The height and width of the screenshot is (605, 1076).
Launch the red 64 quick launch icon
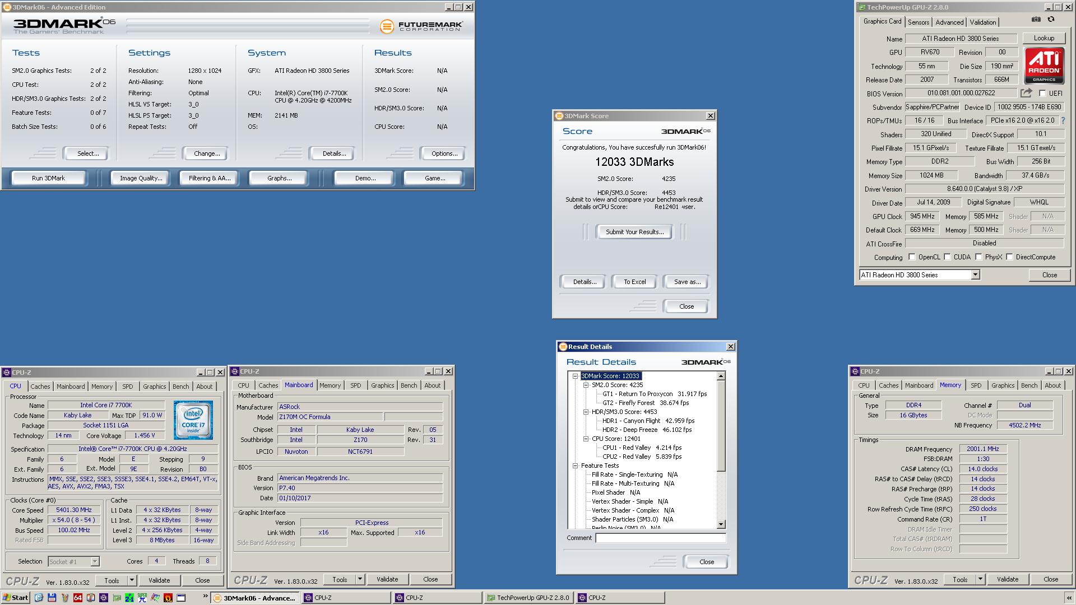78,598
